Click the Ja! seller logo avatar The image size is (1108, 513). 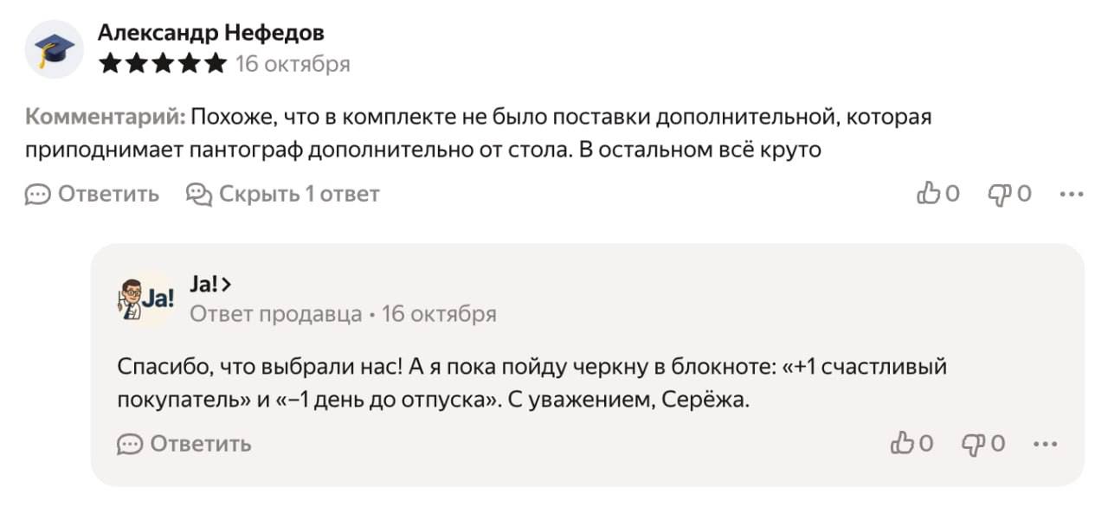[x=145, y=298]
